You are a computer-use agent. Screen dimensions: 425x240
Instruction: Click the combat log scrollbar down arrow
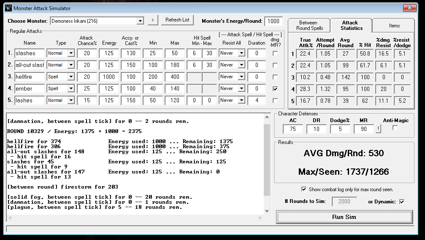coord(266,211)
